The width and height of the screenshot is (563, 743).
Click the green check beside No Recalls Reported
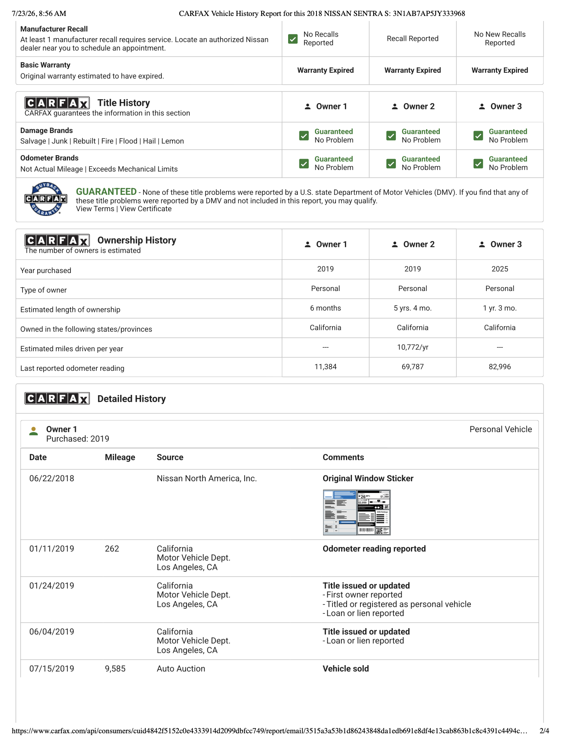coord(293,39)
